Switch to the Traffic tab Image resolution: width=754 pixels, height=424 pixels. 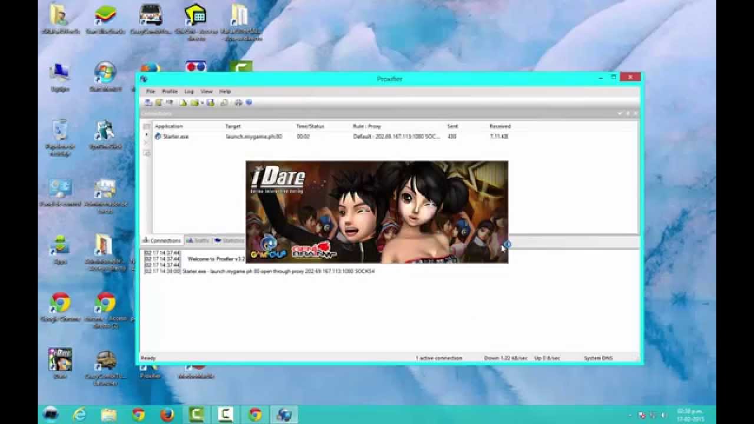[198, 240]
